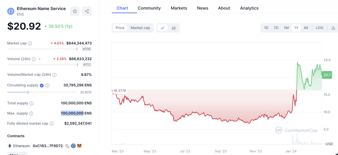Expand Volume (24h) chevron arrow
Screen dimensions: 338x155
[x=40, y=59]
